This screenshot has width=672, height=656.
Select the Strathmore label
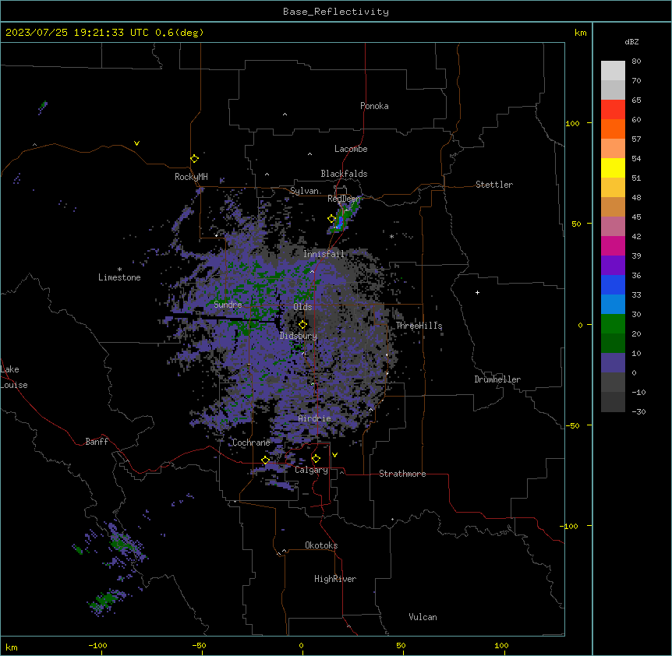pos(402,474)
